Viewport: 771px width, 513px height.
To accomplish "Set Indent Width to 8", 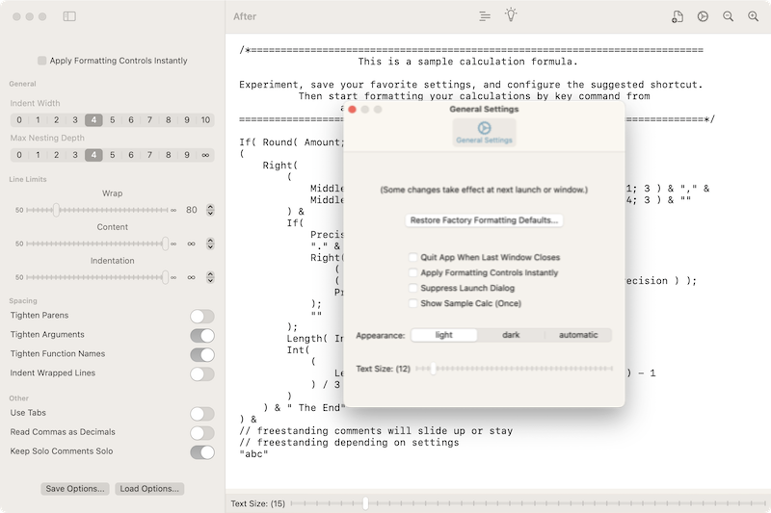I will click(168, 119).
